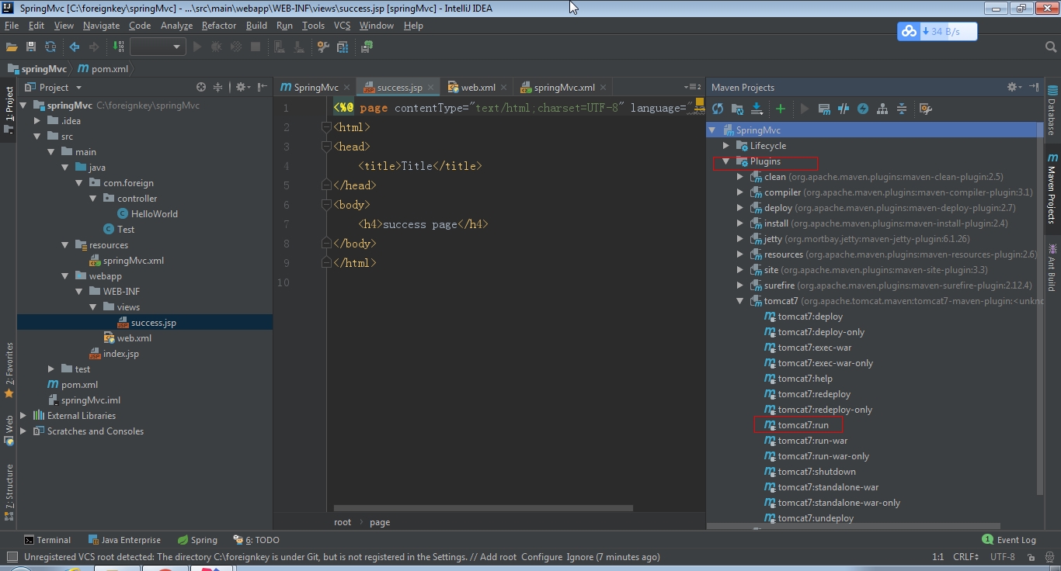Add Maven Projects with green plus
The width and height of the screenshot is (1061, 571).
[781, 109]
